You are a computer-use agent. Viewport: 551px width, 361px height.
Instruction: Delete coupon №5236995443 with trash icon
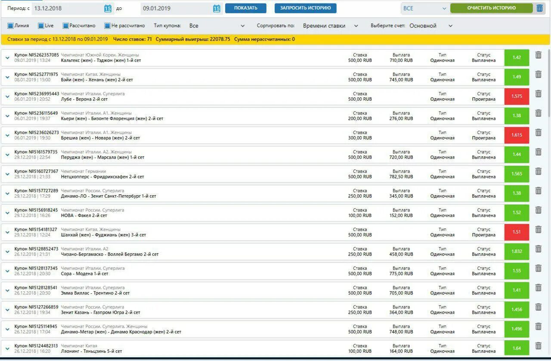539,94
